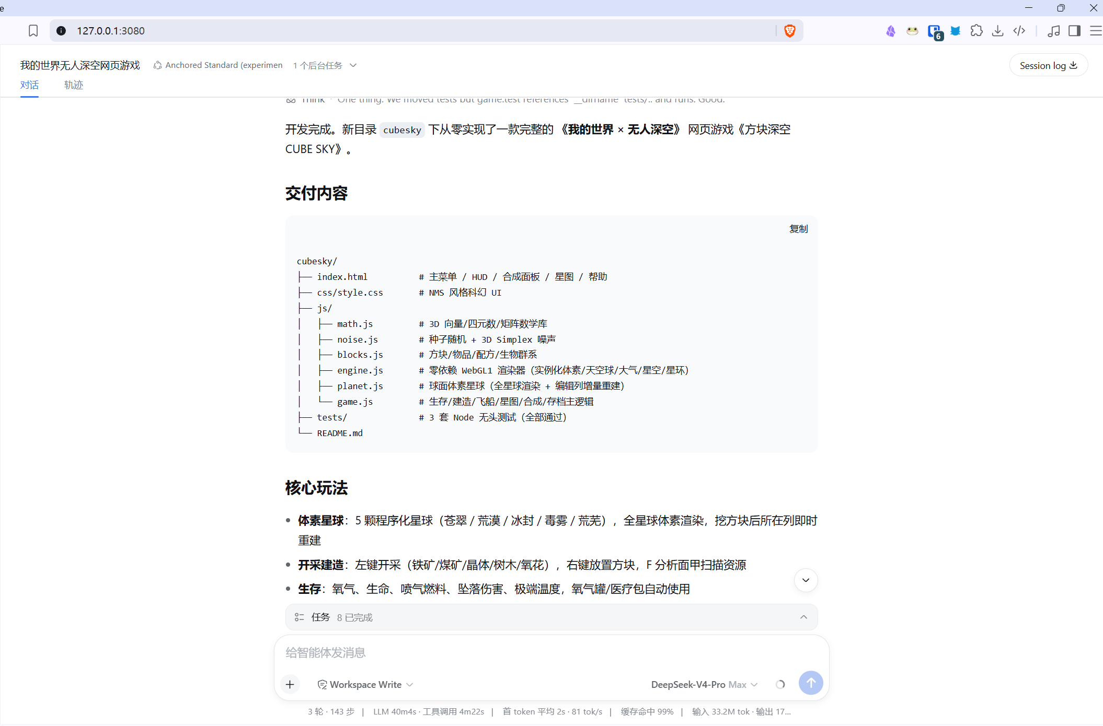The width and height of the screenshot is (1103, 726).
Task: Click 'engine.js' in the file tree
Action: click(x=360, y=370)
